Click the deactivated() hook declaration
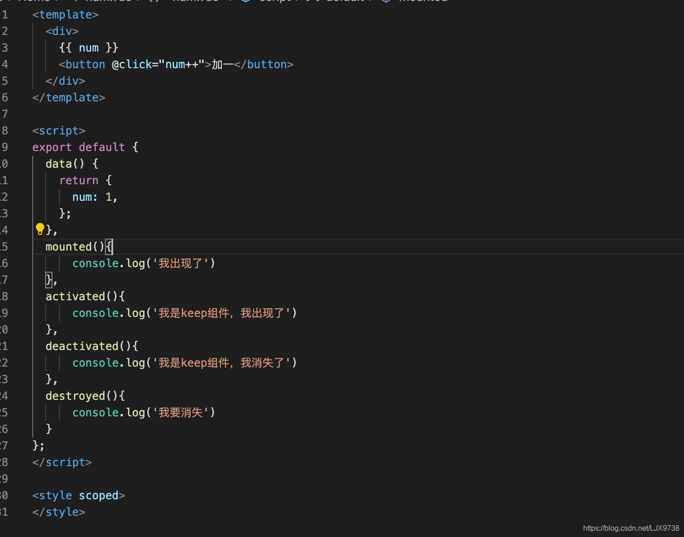Viewport: 684px width, 537px height. click(92, 346)
